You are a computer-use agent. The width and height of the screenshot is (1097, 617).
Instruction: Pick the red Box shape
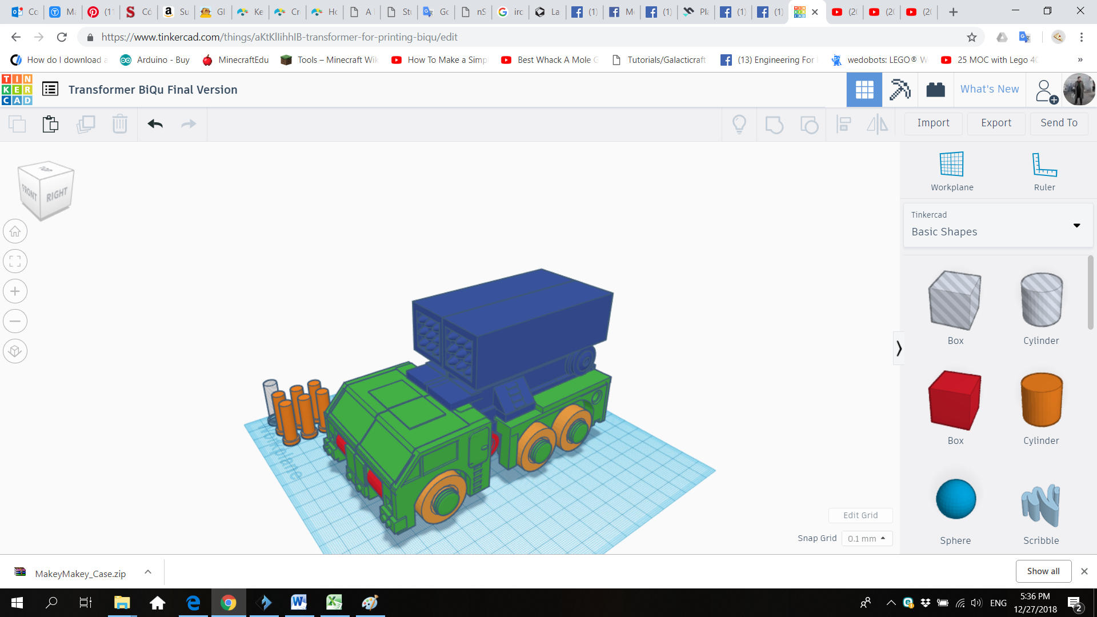click(955, 401)
